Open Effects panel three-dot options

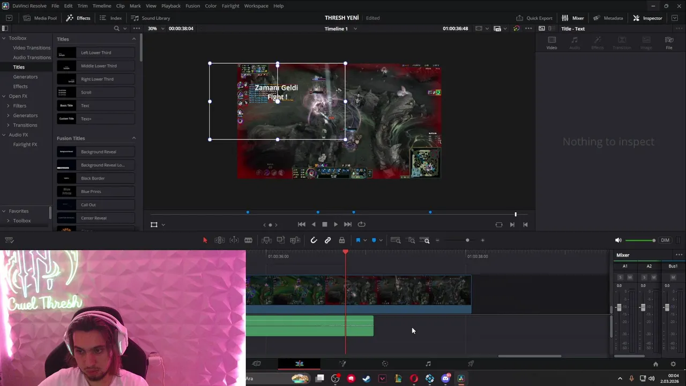pyautogui.click(x=137, y=28)
